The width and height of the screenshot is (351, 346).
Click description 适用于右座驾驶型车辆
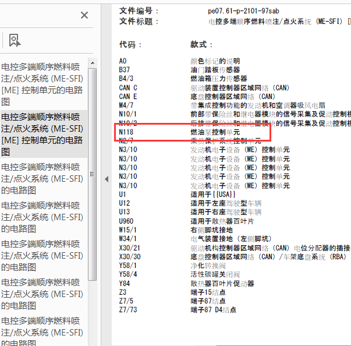point(226,212)
